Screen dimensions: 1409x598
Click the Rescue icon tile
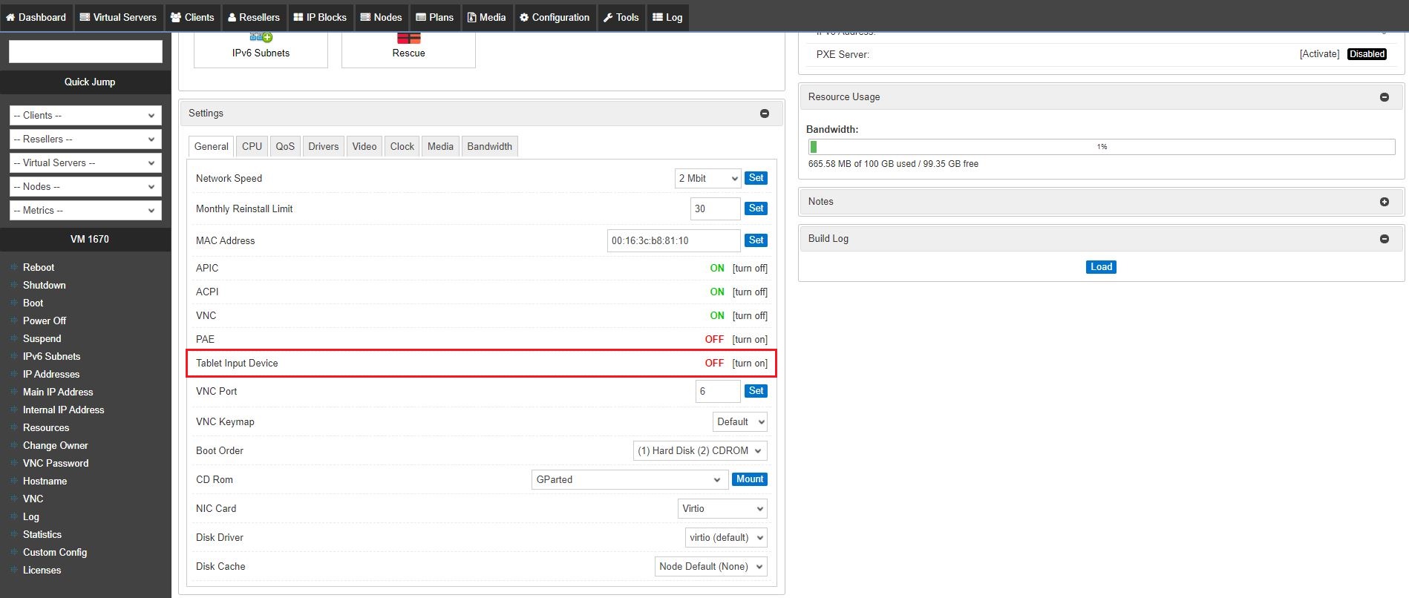(408, 47)
